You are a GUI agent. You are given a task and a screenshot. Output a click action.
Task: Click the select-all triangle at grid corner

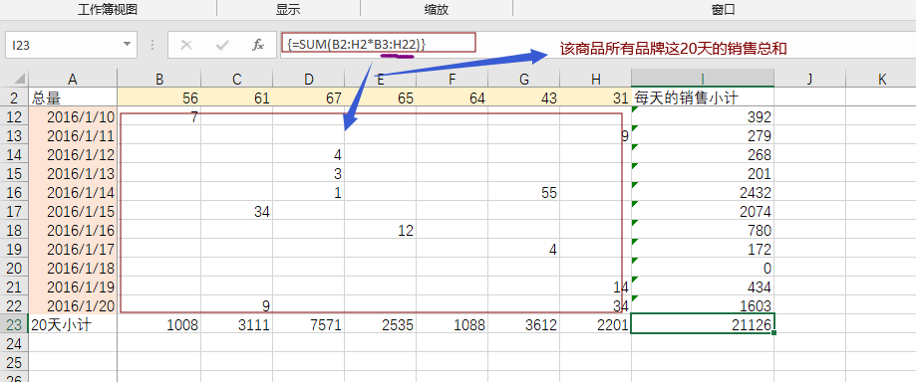point(19,79)
